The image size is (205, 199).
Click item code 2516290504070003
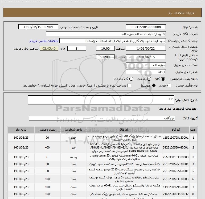coord(176,179)
